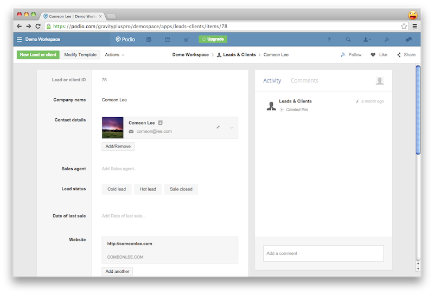The width and height of the screenshot is (434, 295).
Task: Open the hamburger menu beside Demo Workspace
Action: coord(20,40)
